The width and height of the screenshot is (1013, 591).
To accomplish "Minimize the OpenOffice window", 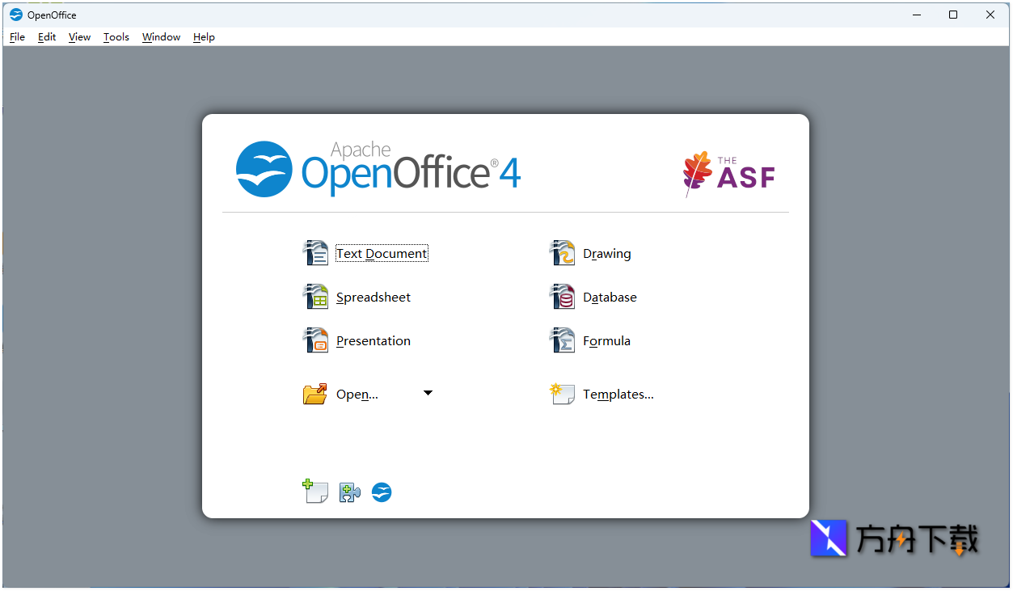I will [x=916, y=15].
